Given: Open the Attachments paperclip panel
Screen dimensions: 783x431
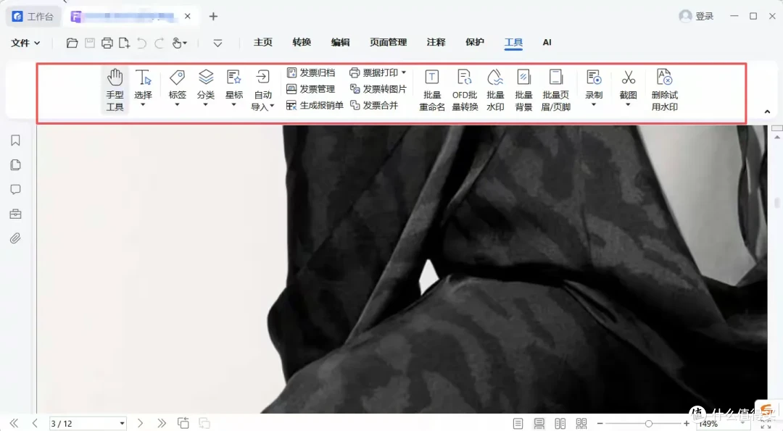Looking at the screenshot, I should tap(15, 238).
